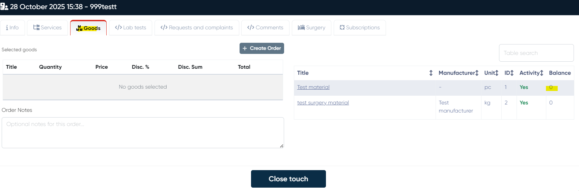Click the Subscriptions tab icon
This screenshot has width=579, height=191.
342,27
